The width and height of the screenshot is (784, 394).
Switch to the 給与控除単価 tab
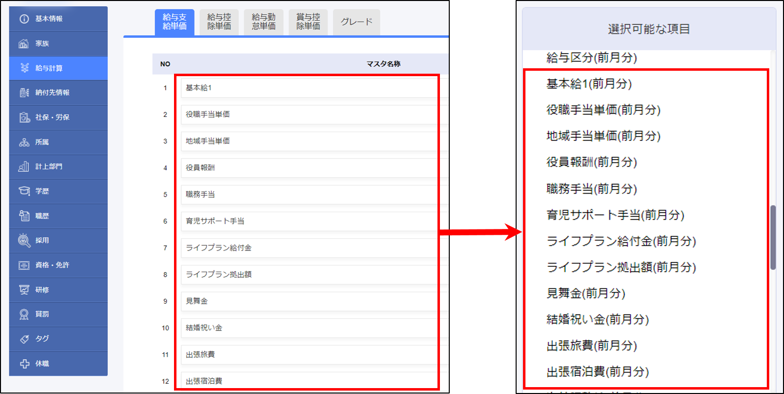[x=219, y=22]
